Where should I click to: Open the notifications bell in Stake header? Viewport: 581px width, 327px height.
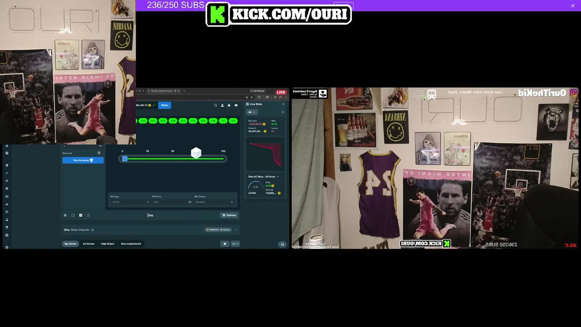coord(229,105)
